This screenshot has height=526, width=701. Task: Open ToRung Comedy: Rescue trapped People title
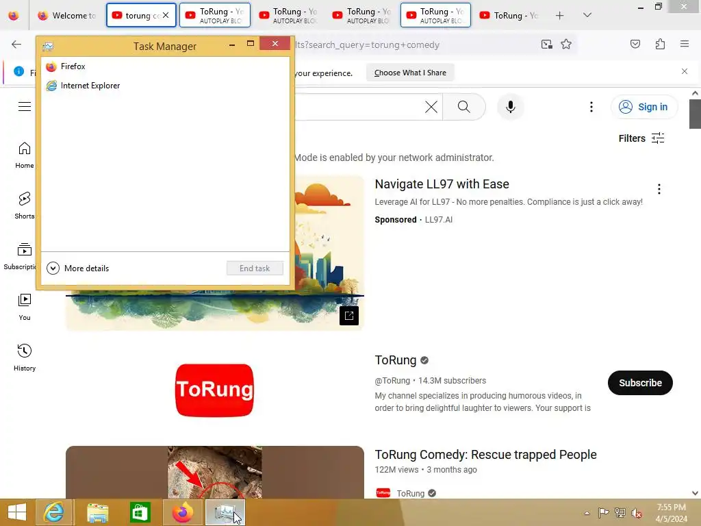click(x=485, y=455)
